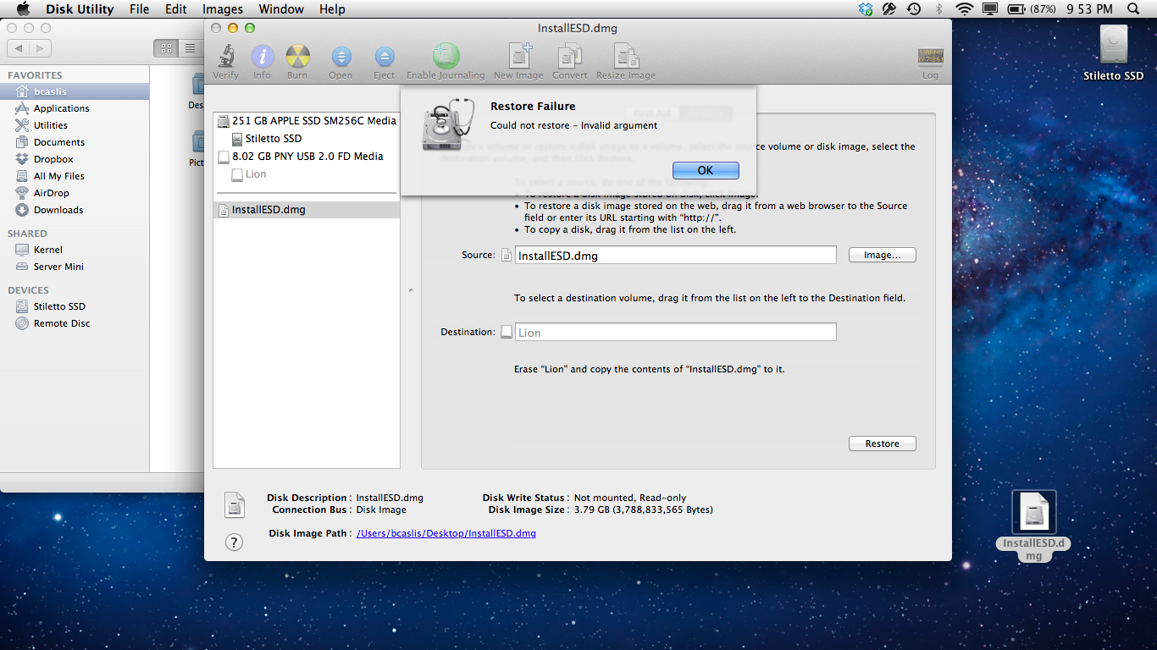Viewport: 1157px width, 650px height.
Task: Click the Dropbox menu bar icon
Action: (866, 9)
